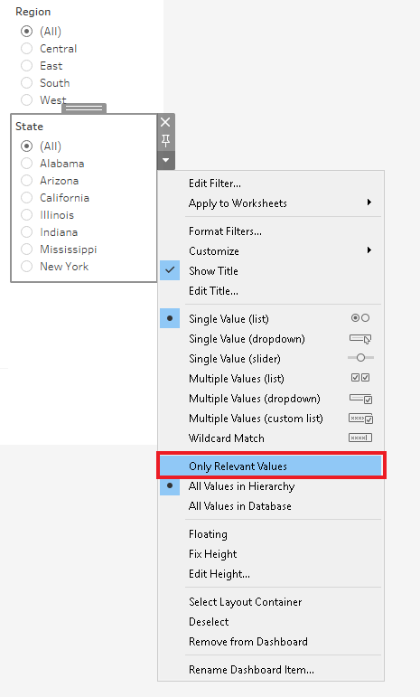Screen dimensions: 420x697
Task: Grab the drag handle above State filter
Action: 84,108
